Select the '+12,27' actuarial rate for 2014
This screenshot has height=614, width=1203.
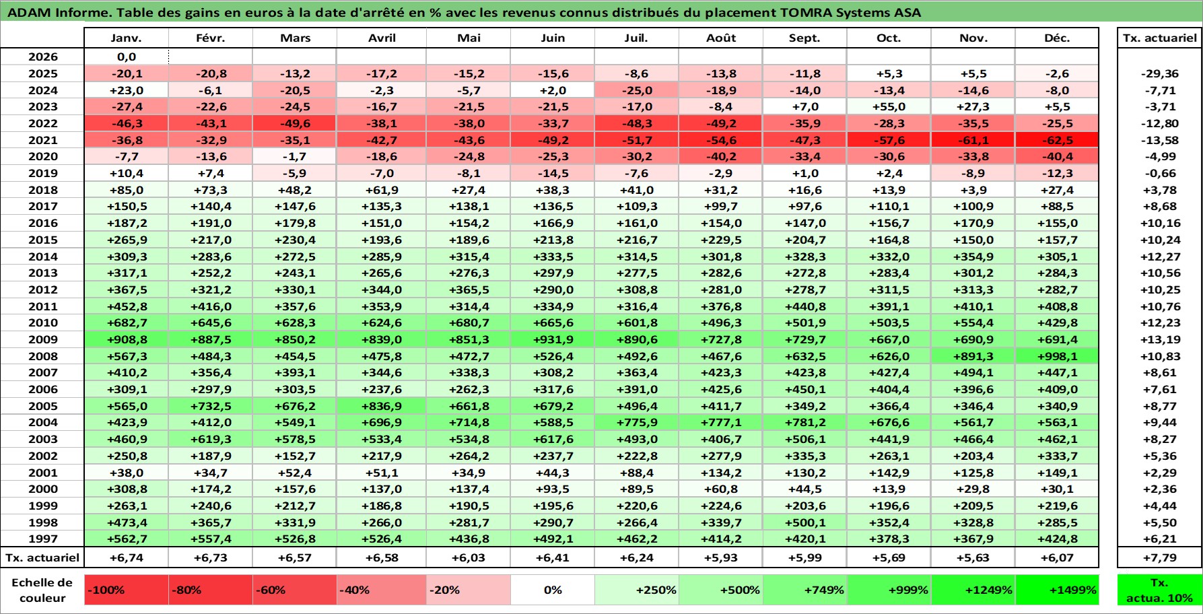pyautogui.click(x=1159, y=257)
